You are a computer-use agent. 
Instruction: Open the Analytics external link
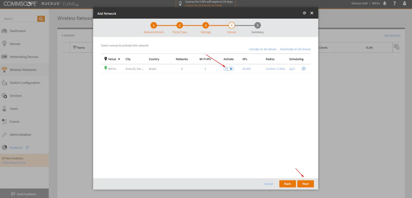(19, 148)
